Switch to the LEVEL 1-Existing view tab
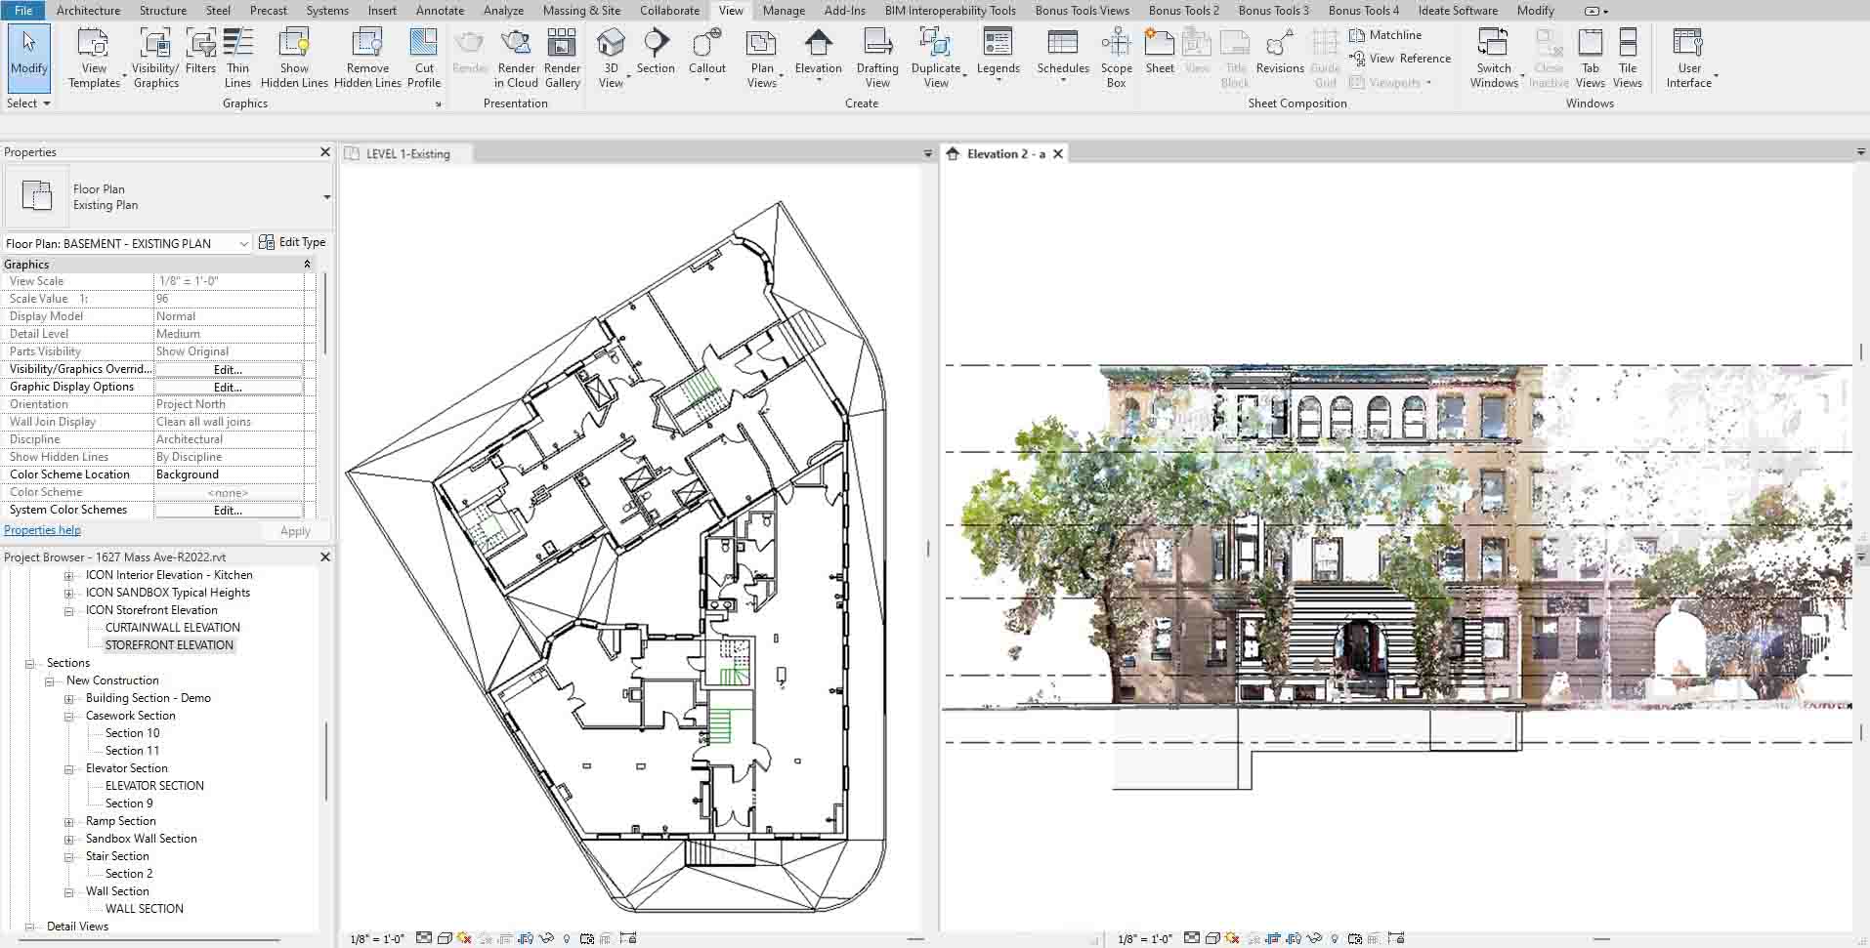 pyautogui.click(x=407, y=154)
